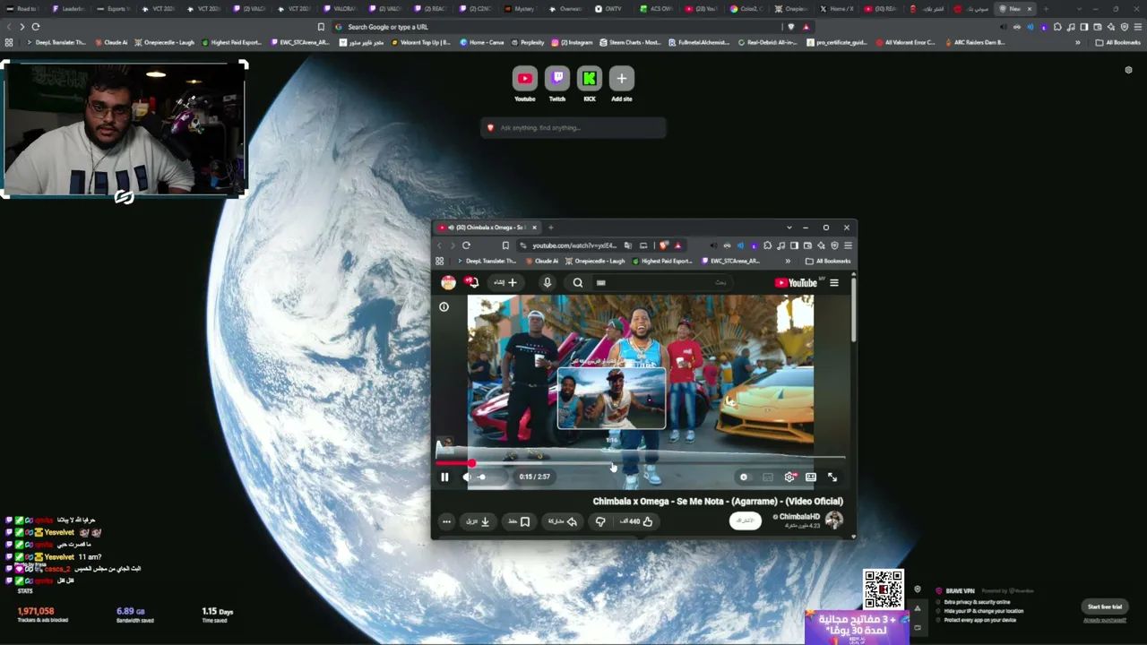Open the YouTube account avatar menu
1147x645 pixels.
[448, 283]
